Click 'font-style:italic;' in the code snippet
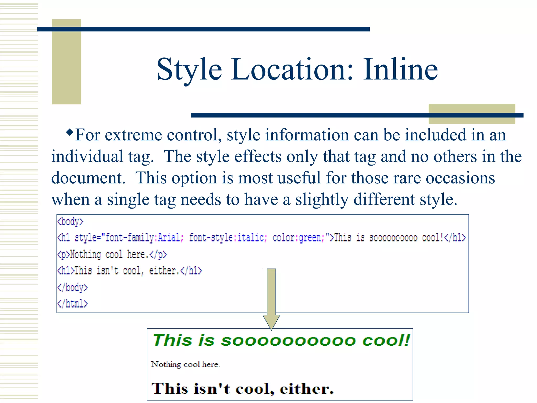Viewport: 537px width, 403px height. 228,238
